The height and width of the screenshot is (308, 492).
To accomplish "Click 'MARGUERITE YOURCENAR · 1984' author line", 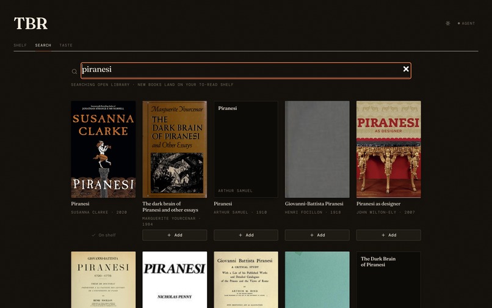I will coord(172,221).
